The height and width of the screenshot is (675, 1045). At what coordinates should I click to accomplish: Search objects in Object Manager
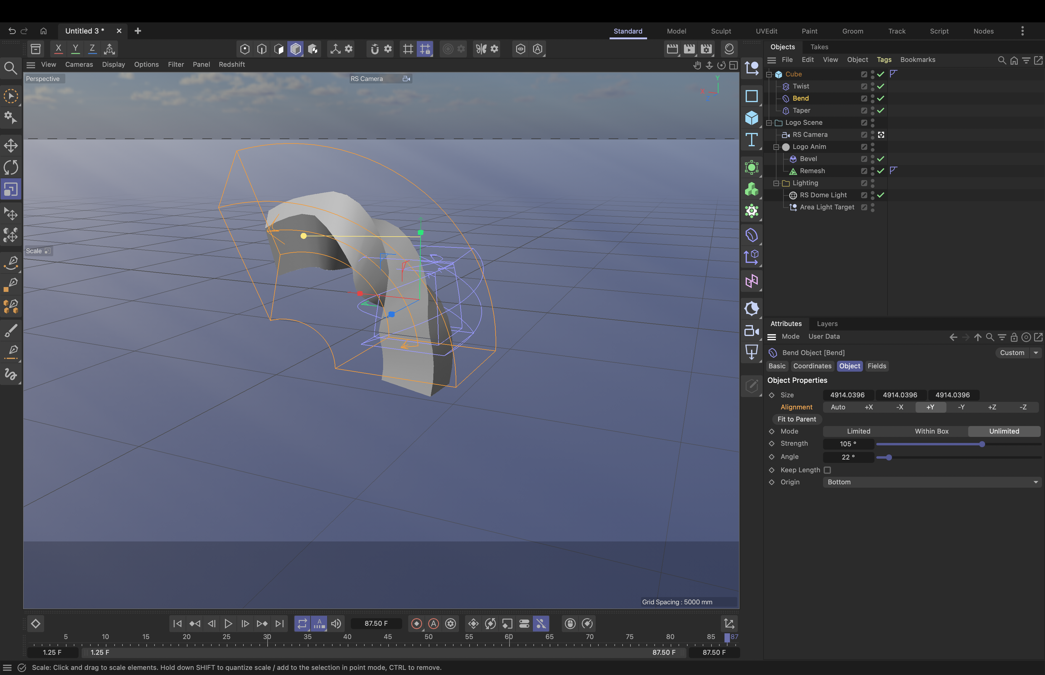tap(1001, 60)
